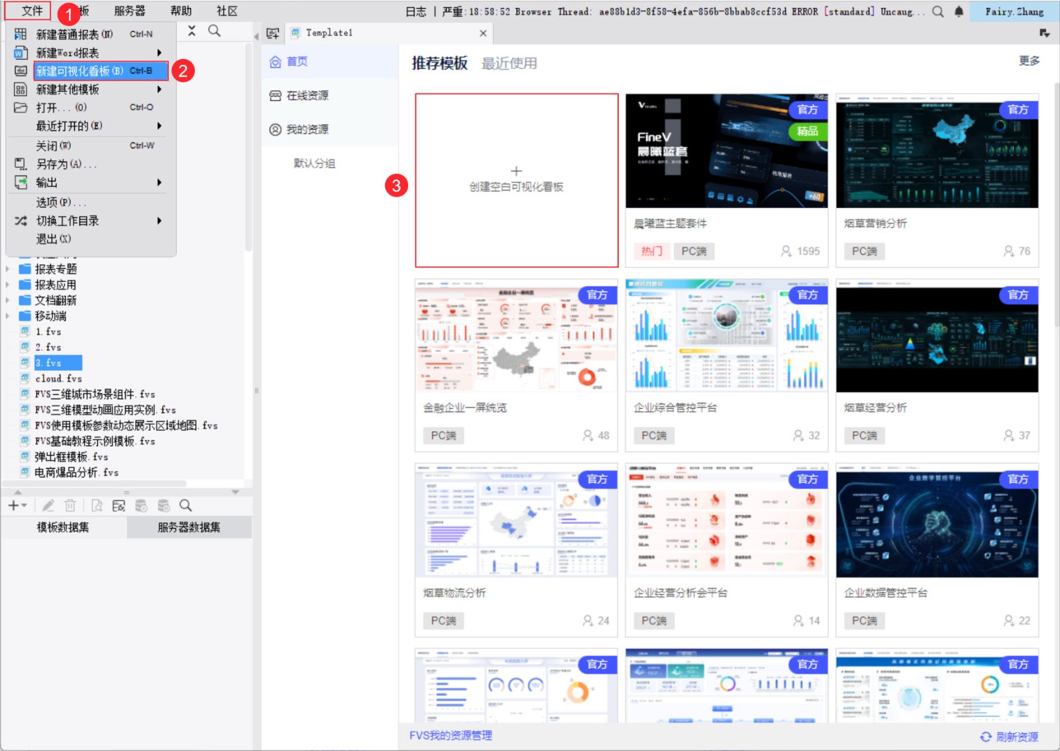Open the 服务器 menu

tap(129, 11)
